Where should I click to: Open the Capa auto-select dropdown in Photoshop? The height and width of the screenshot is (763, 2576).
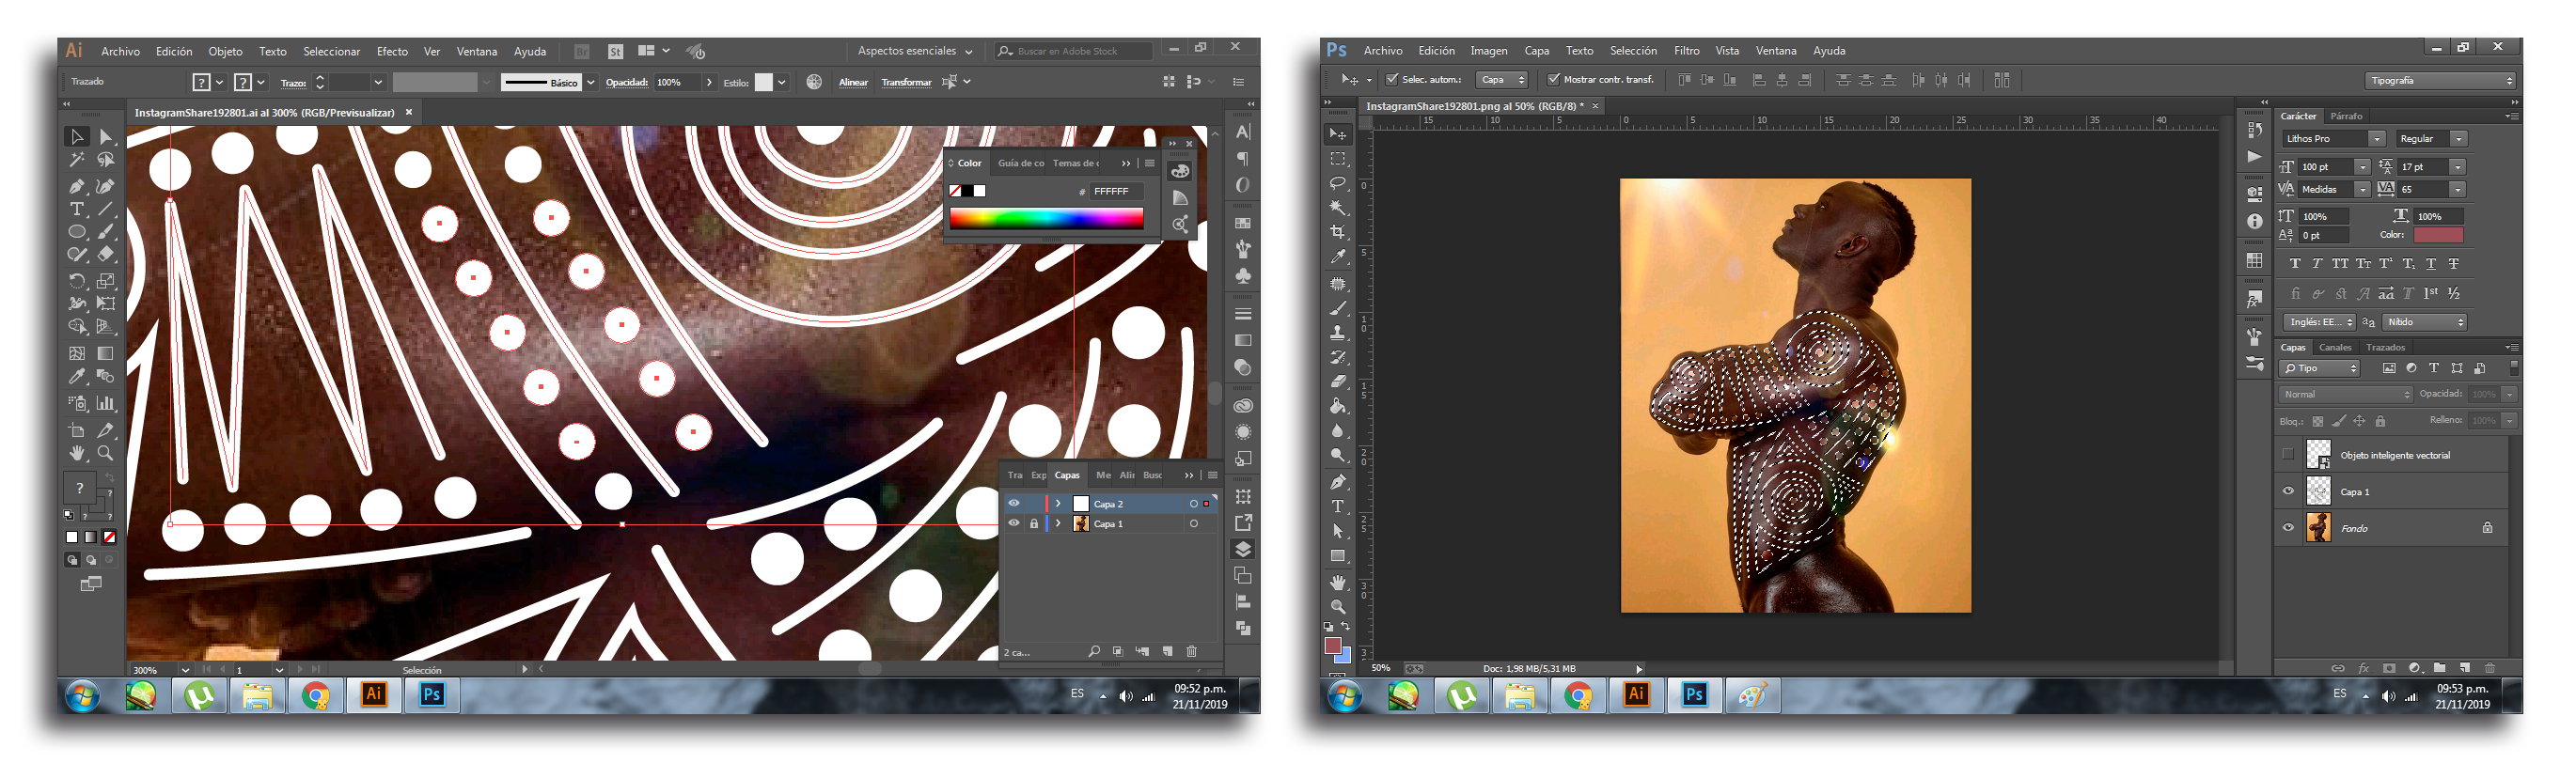click(1502, 80)
